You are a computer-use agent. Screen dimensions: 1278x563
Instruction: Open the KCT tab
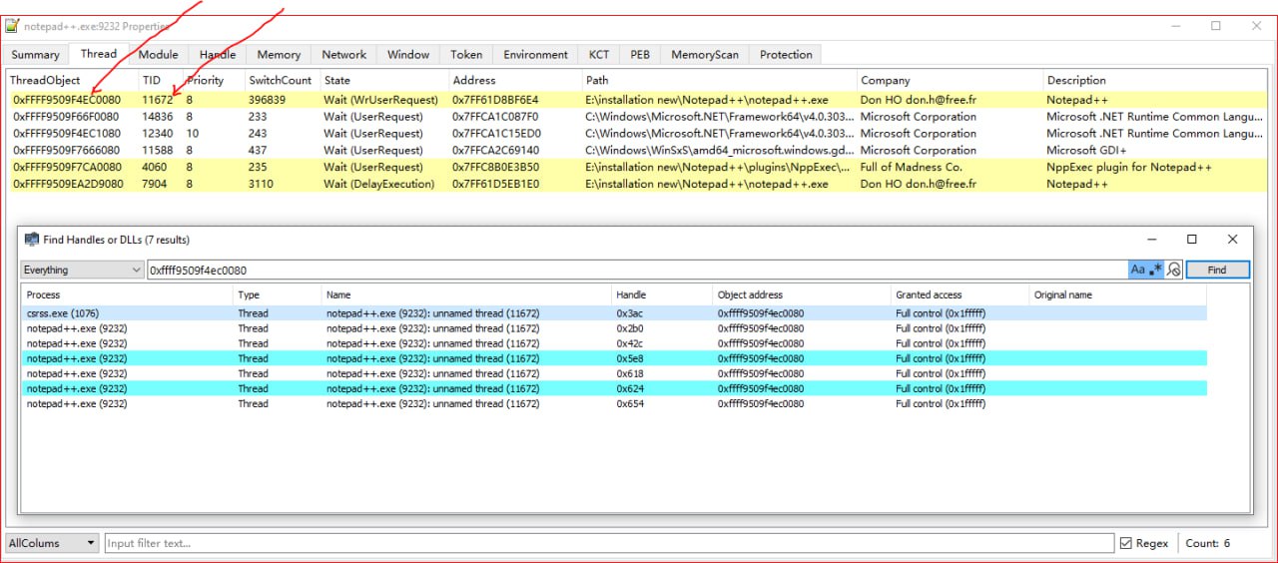point(599,55)
